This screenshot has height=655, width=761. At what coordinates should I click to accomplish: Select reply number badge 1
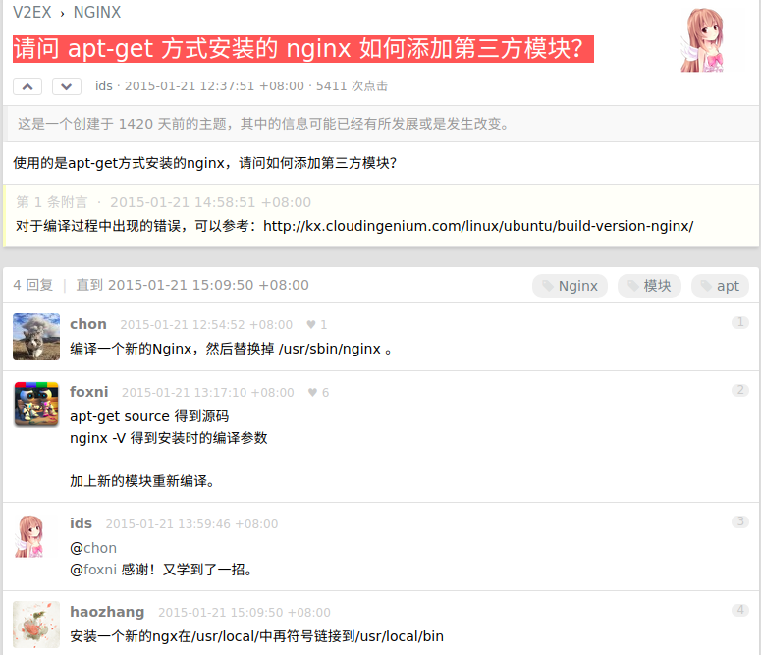(740, 322)
